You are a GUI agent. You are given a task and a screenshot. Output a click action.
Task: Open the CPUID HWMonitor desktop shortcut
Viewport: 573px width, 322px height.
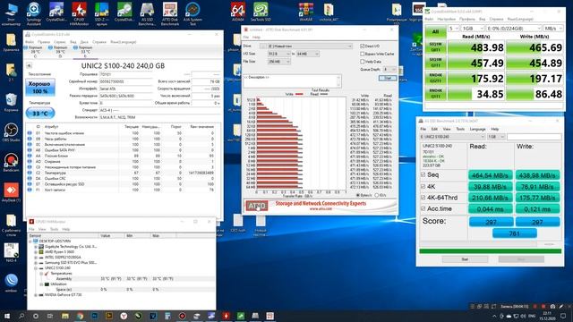[79, 14]
